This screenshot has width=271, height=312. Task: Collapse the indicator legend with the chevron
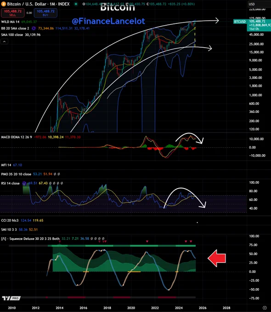click(x=5, y=41)
